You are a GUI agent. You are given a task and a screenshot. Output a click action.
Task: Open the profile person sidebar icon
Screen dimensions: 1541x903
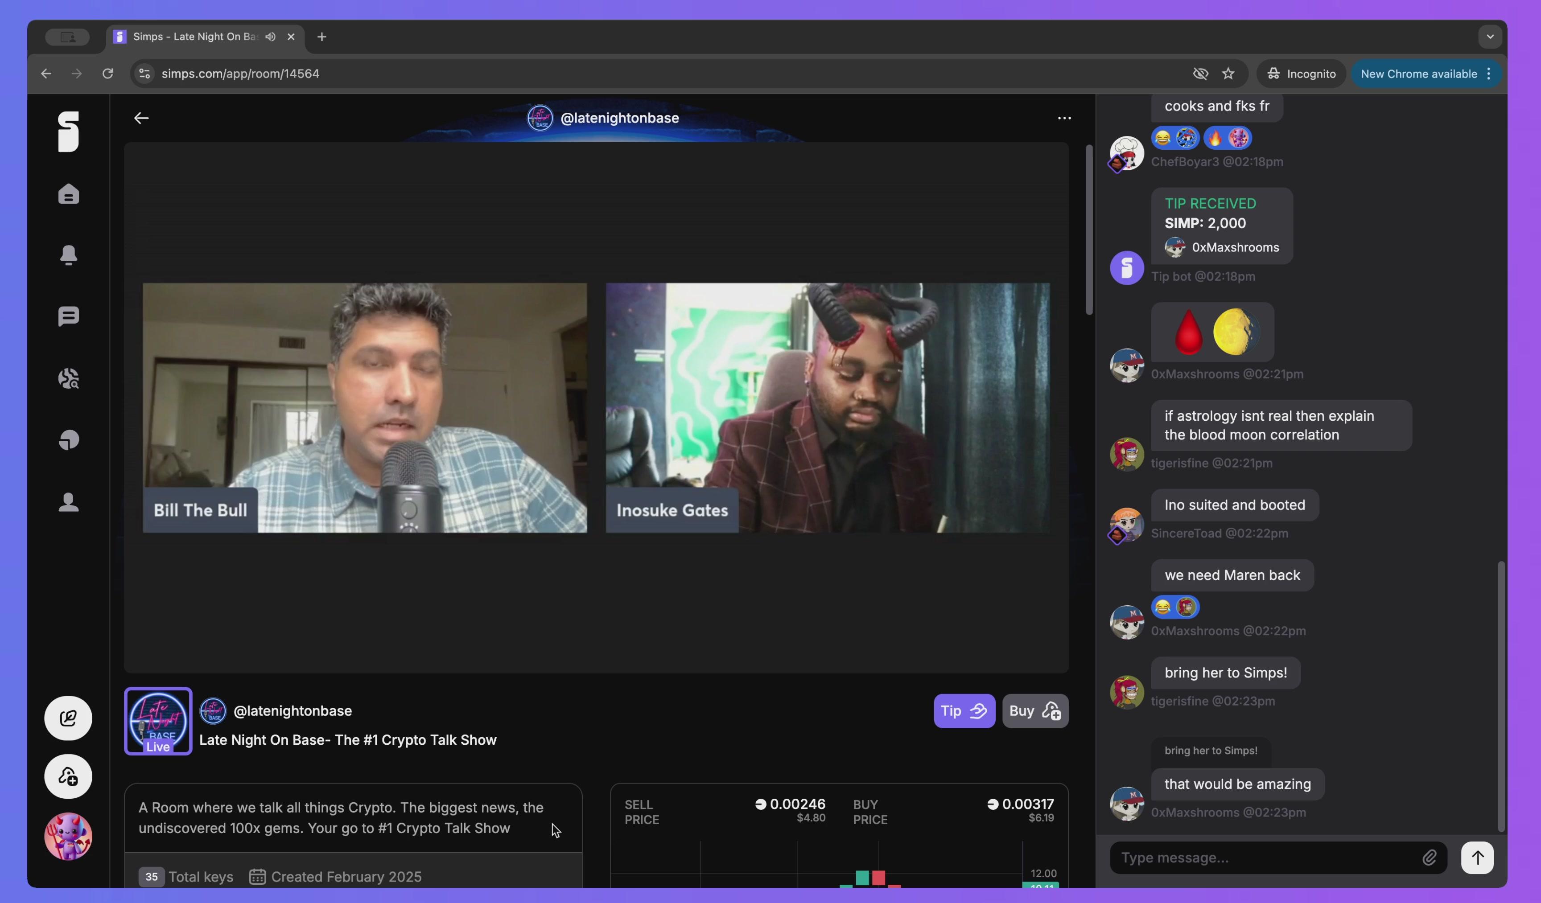click(69, 502)
